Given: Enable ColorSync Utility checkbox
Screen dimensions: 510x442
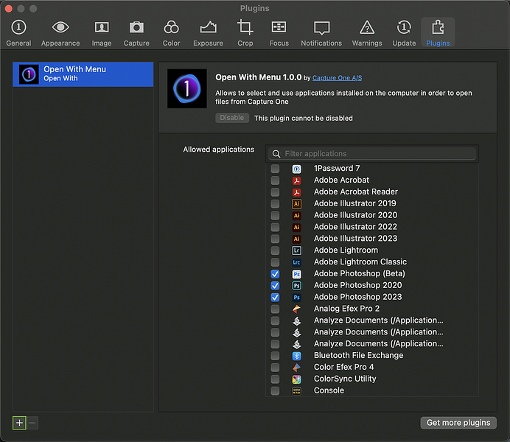Looking at the screenshot, I should [275, 379].
